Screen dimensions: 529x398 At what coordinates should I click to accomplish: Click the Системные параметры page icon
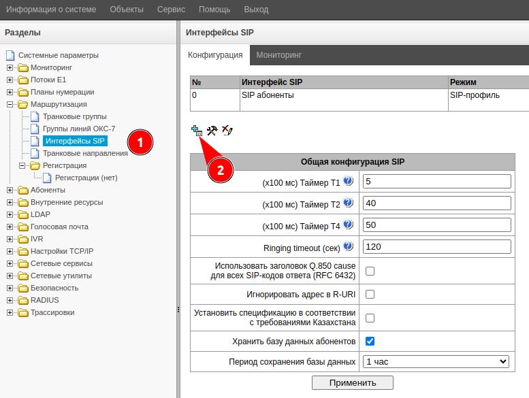(x=10, y=55)
